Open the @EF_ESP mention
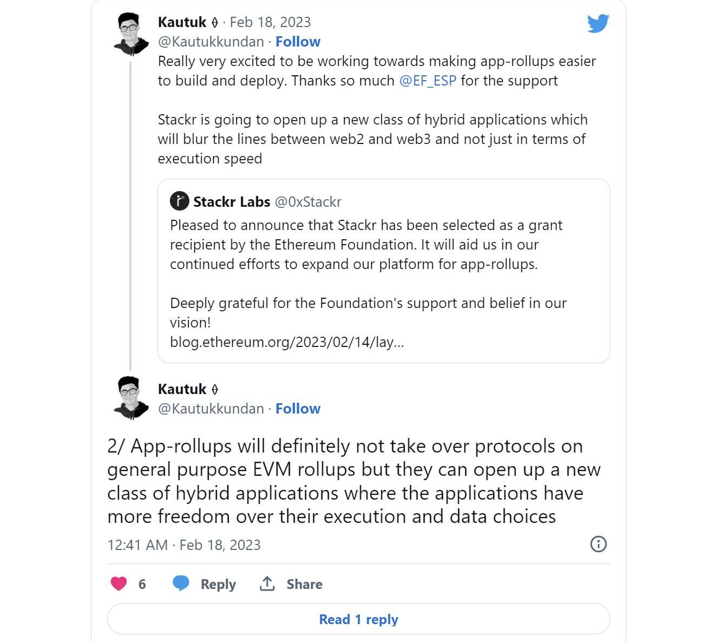Viewport: 706px width, 642px height. click(x=427, y=81)
